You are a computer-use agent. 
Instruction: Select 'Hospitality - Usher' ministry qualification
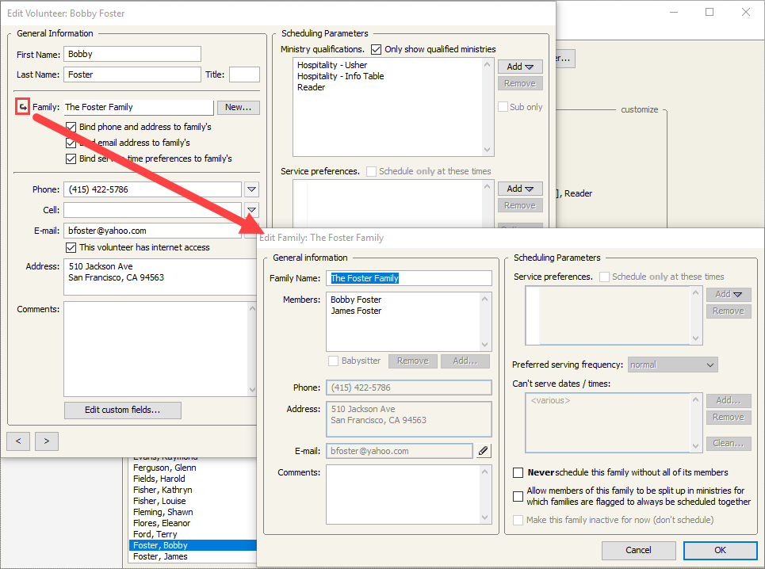pyautogui.click(x=332, y=65)
